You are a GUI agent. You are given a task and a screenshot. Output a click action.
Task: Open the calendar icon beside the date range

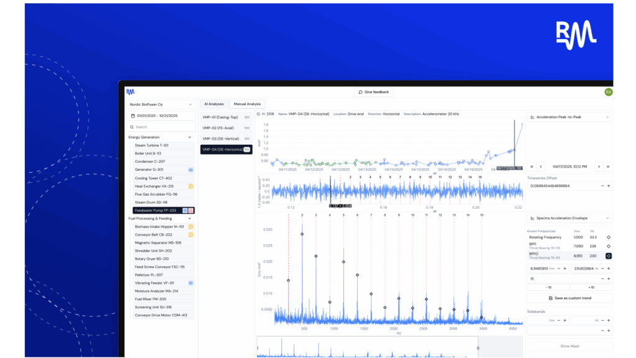pyautogui.click(x=133, y=115)
